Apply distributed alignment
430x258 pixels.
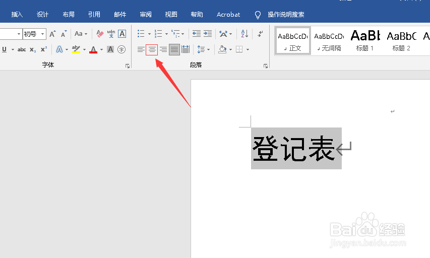[x=186, y=49]
